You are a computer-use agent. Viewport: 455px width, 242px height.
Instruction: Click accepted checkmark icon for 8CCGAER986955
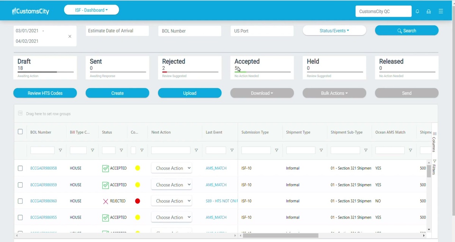[x=105, y=217]
